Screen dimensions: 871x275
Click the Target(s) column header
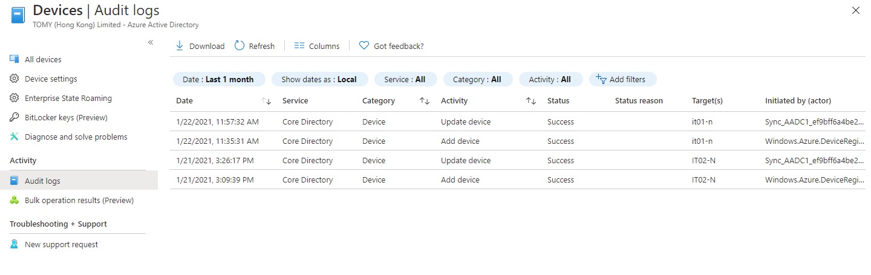click(708, 101)
